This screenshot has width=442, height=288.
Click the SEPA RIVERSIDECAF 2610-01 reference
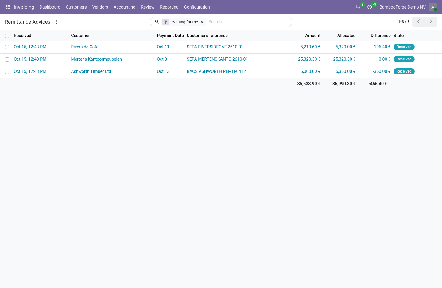[x=215, y=47]
